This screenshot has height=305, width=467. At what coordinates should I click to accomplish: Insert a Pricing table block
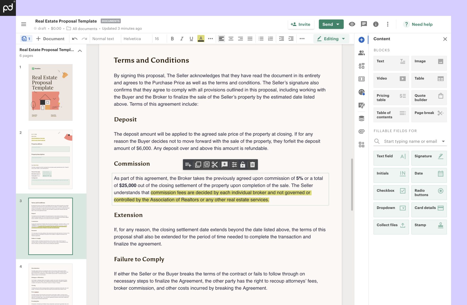point(391,98)
